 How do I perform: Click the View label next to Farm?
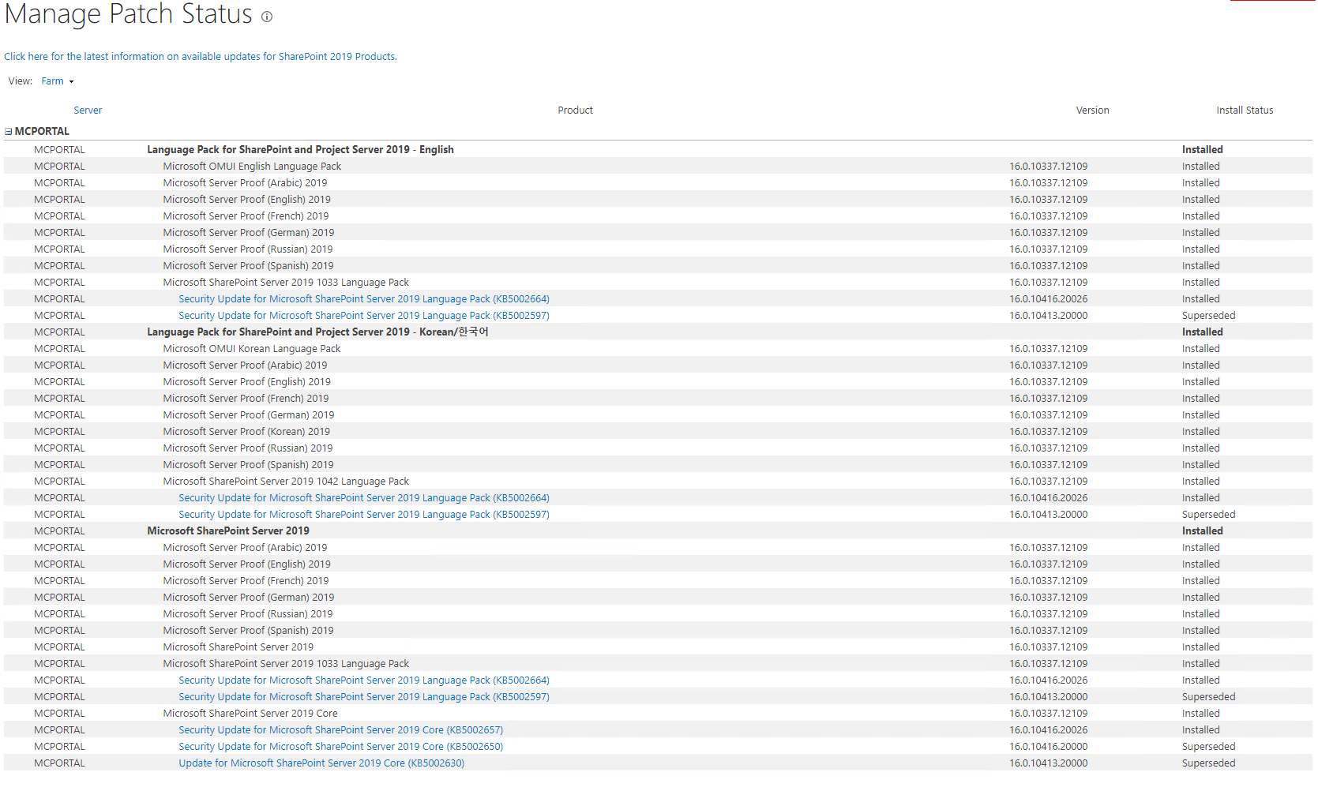pyautogui.click(x=21, y=81)
